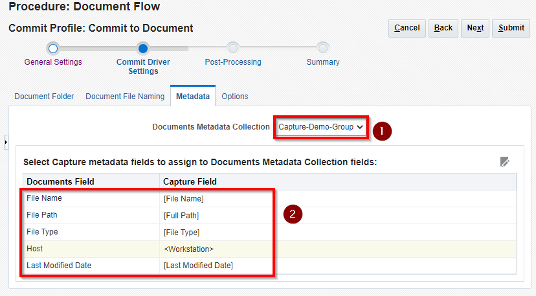Jump to General Settings train step
Screen dimensions: 536x296
pyautogui.click(x=53, y=48)
